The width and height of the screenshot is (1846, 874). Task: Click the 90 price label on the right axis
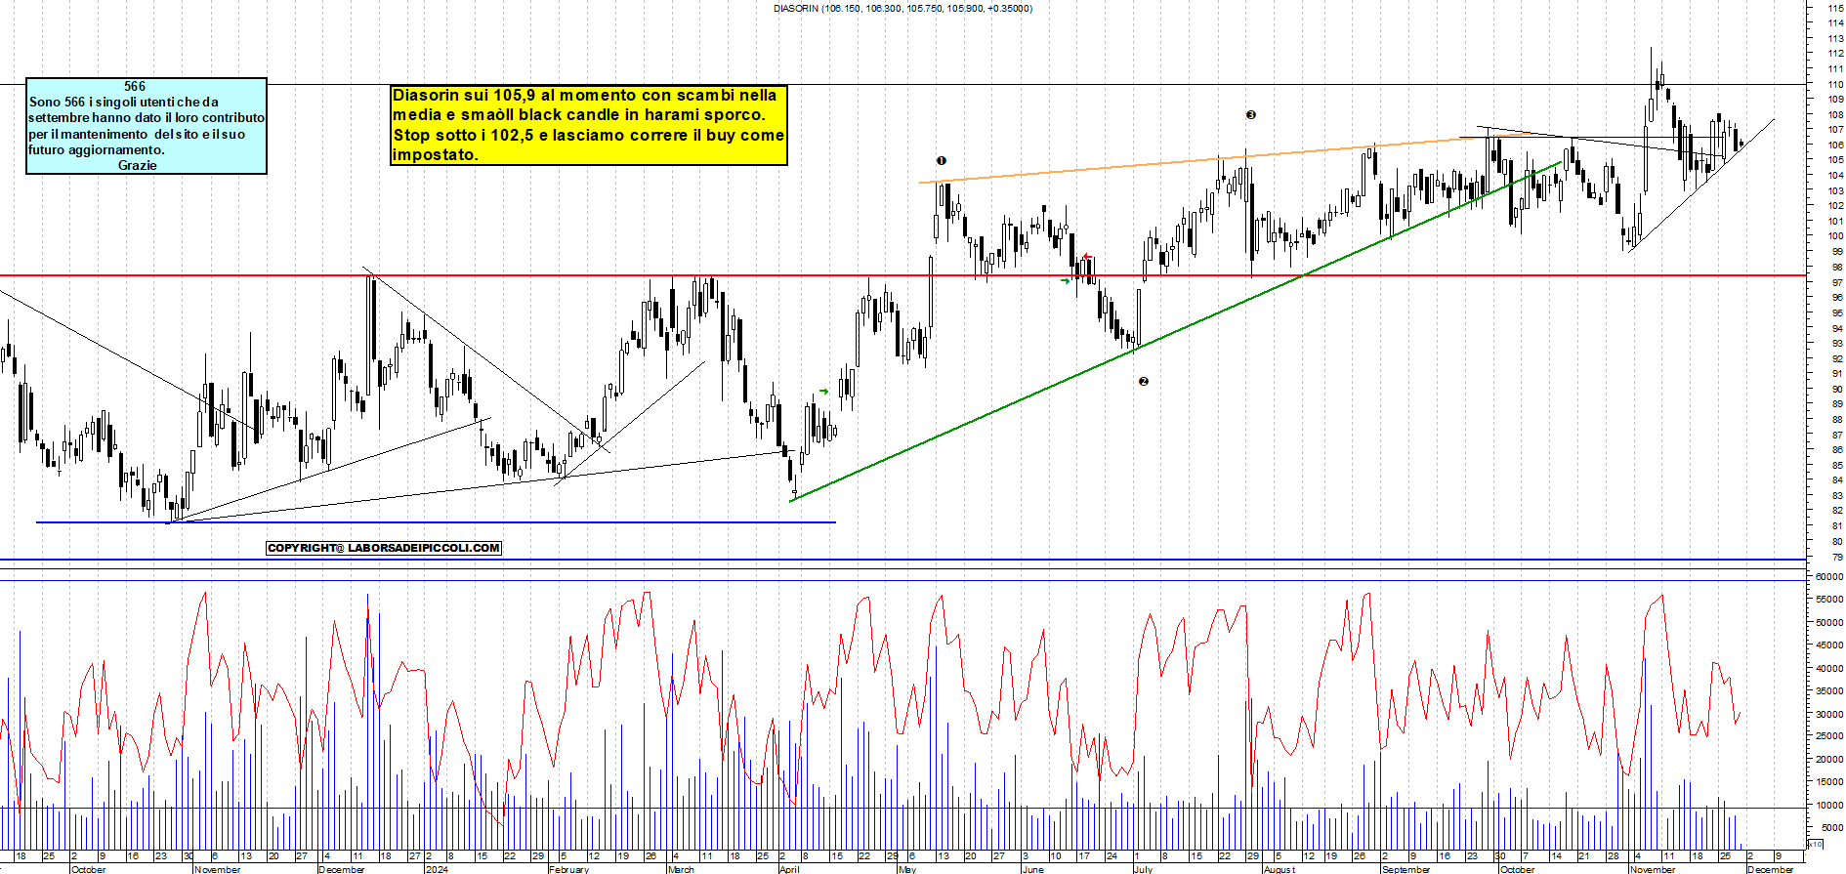point(1838,390)
